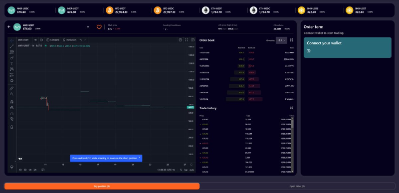This screenshot has height=193, width=399.
Task: Toggle hide all drawings eye icon
Action: (11, 119)
